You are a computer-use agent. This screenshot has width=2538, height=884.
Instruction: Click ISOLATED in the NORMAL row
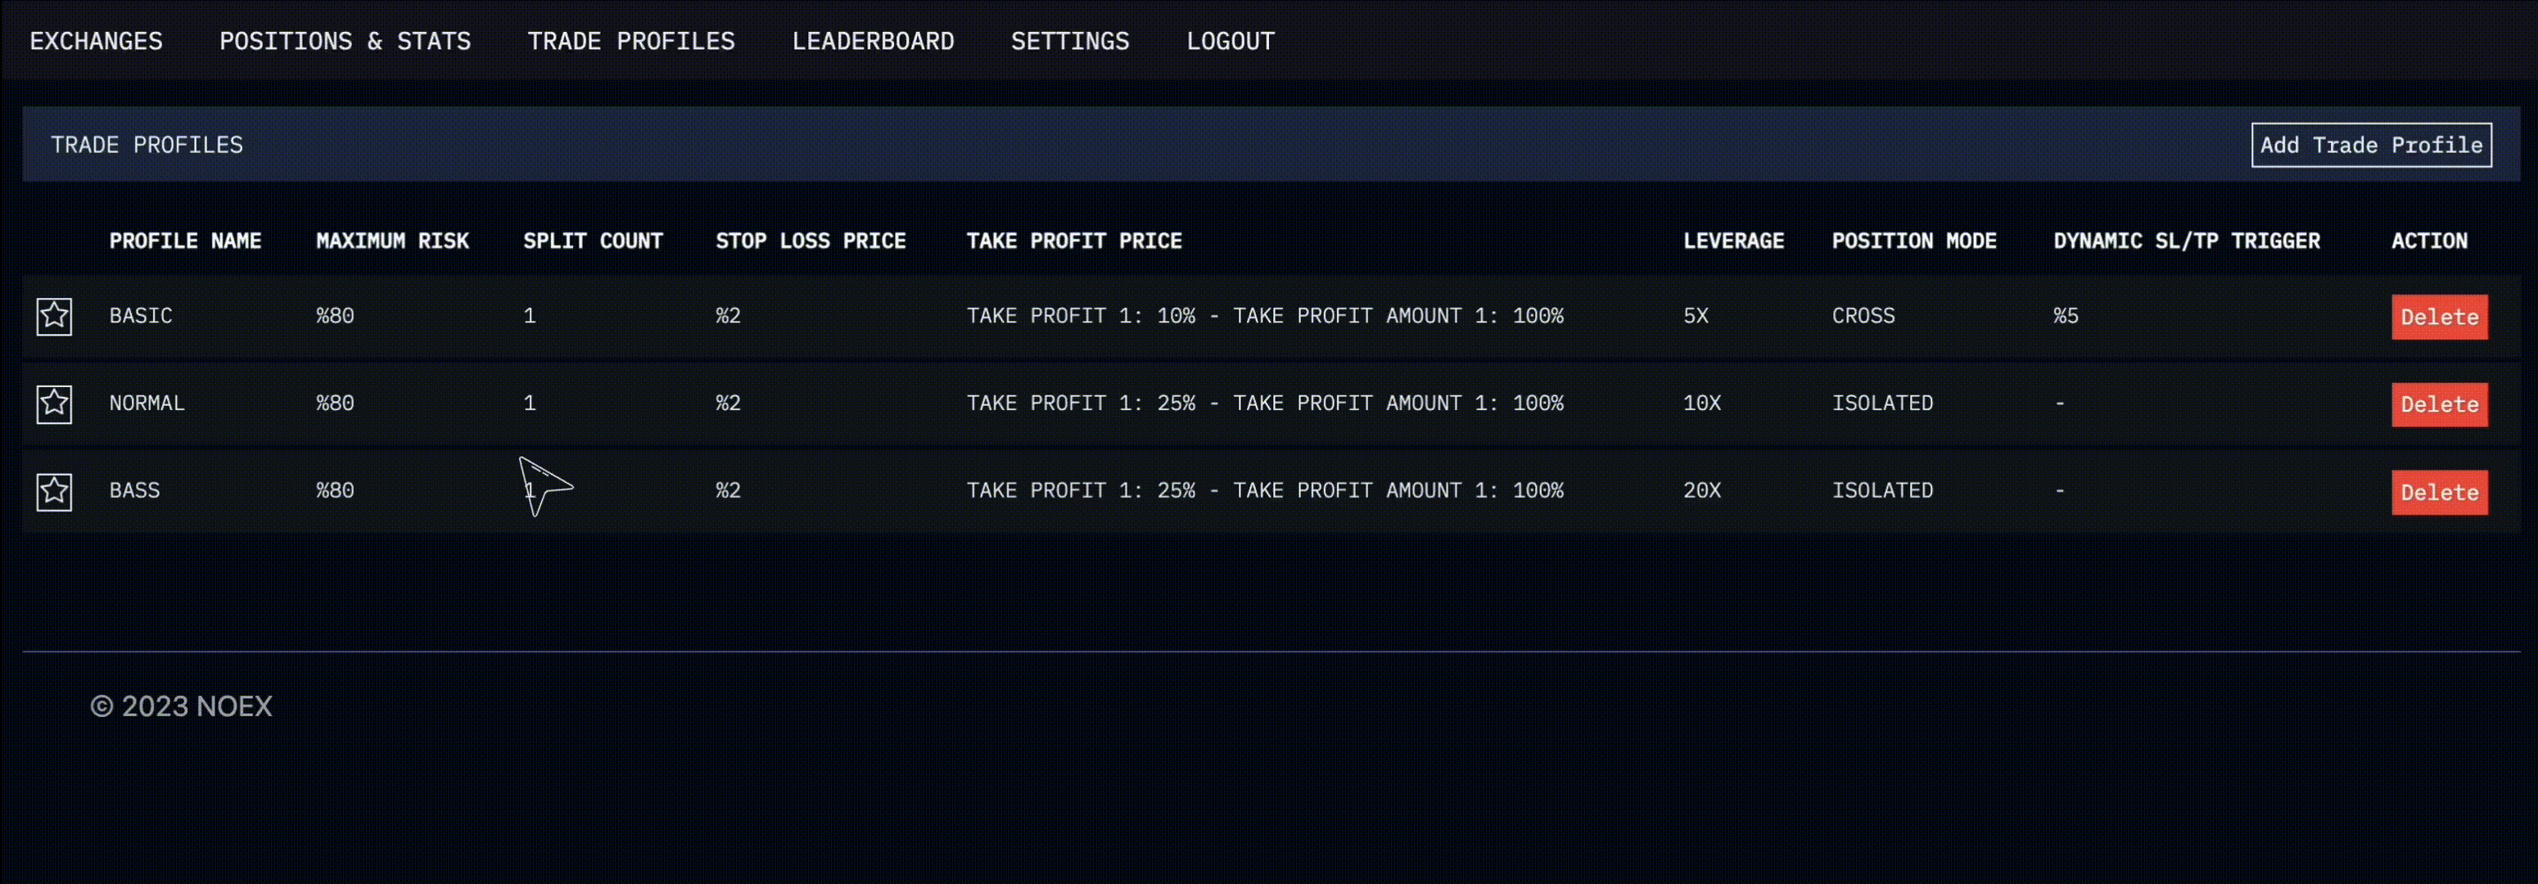[1882, 403]
